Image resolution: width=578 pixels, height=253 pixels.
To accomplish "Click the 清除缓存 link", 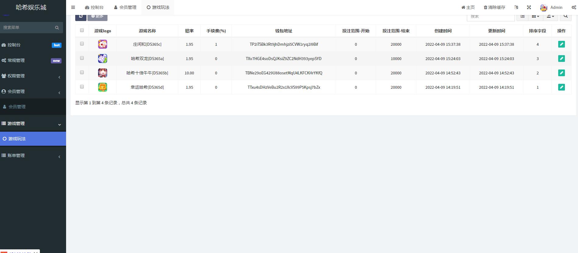I will (494, 7).
